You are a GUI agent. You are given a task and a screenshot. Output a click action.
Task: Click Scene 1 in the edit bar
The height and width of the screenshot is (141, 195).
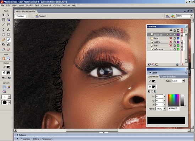[x=41, y=16]
